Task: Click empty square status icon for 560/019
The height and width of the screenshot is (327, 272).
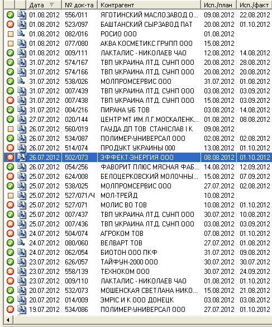Action: coord(11,129)
